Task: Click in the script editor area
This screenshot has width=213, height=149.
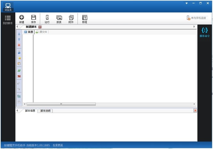Action: pos(115,68)
